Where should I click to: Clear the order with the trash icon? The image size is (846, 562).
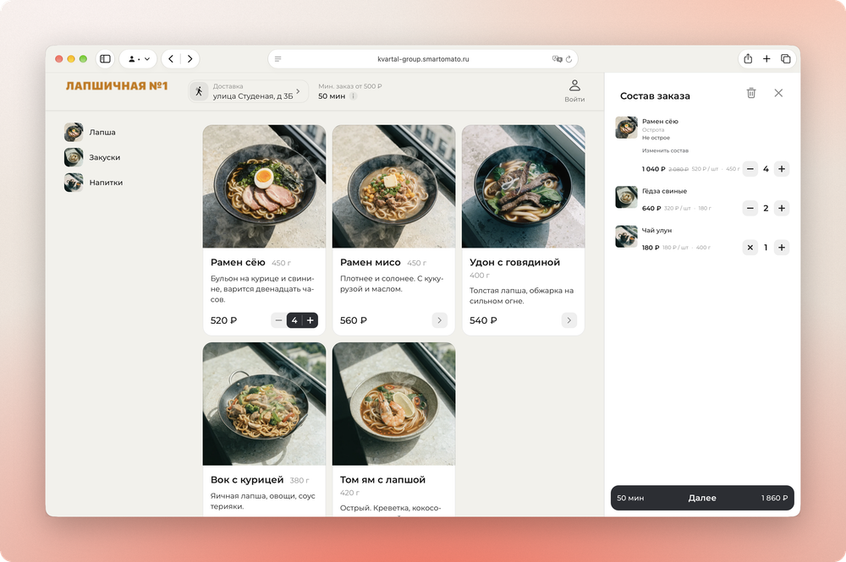click(751, 93)
